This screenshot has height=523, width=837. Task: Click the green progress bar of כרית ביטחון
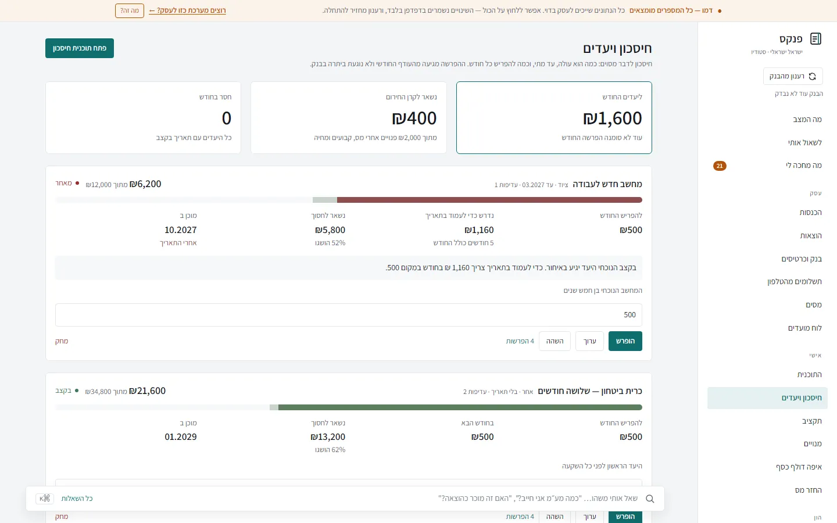(460, 407)
